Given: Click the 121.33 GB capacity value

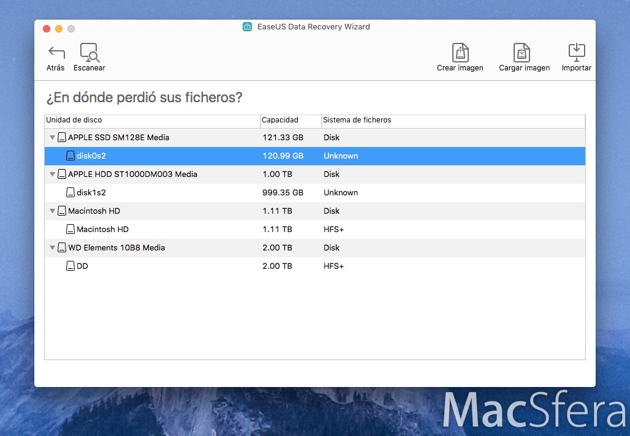Looking at the screenshot, I should 283,137.
